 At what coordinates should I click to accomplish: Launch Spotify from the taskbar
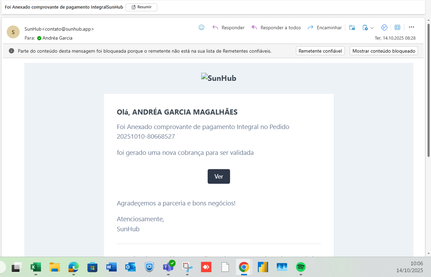301,267
